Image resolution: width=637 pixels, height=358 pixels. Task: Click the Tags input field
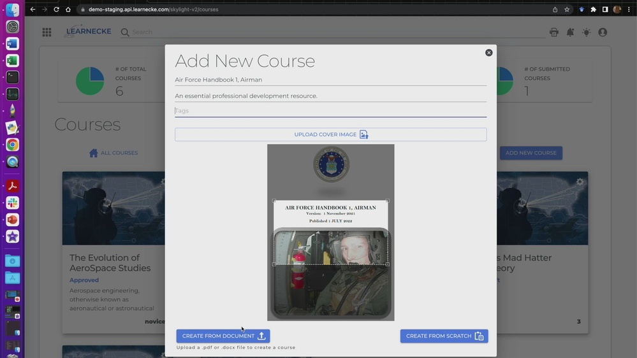[330, 111]
